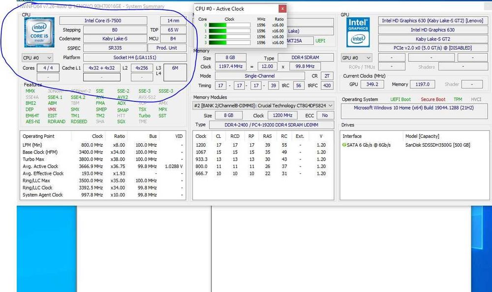Click the Cores 4 / 4 field
Screen dimensions: 492x292
(48, 68)
